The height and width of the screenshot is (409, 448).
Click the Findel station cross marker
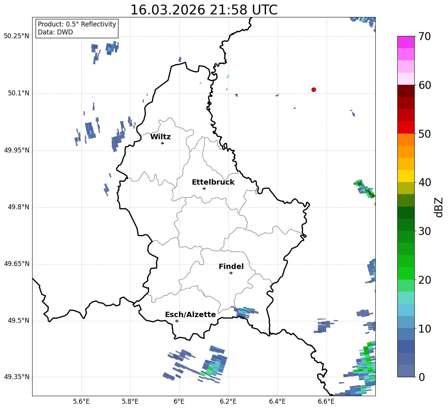(231, 273)
